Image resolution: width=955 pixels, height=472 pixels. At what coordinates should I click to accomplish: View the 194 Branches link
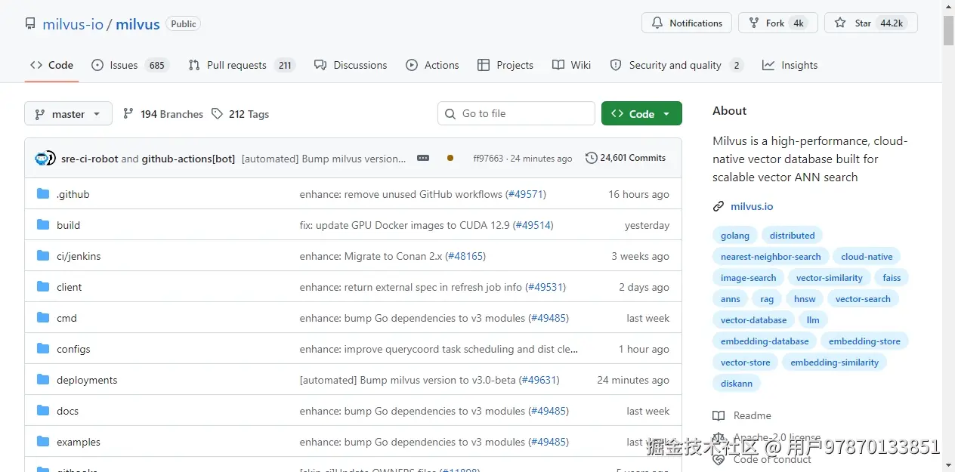tap(163, 114)
